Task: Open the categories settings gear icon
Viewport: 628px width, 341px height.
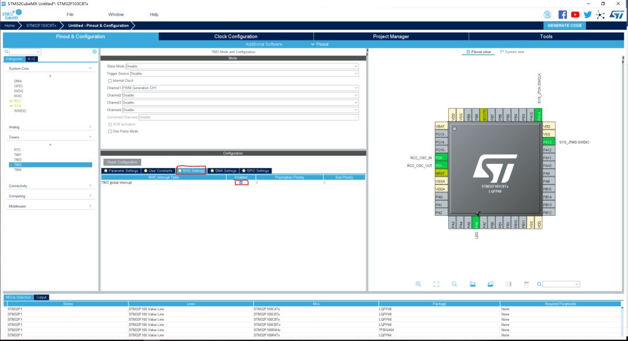Action: coord(95,52)
